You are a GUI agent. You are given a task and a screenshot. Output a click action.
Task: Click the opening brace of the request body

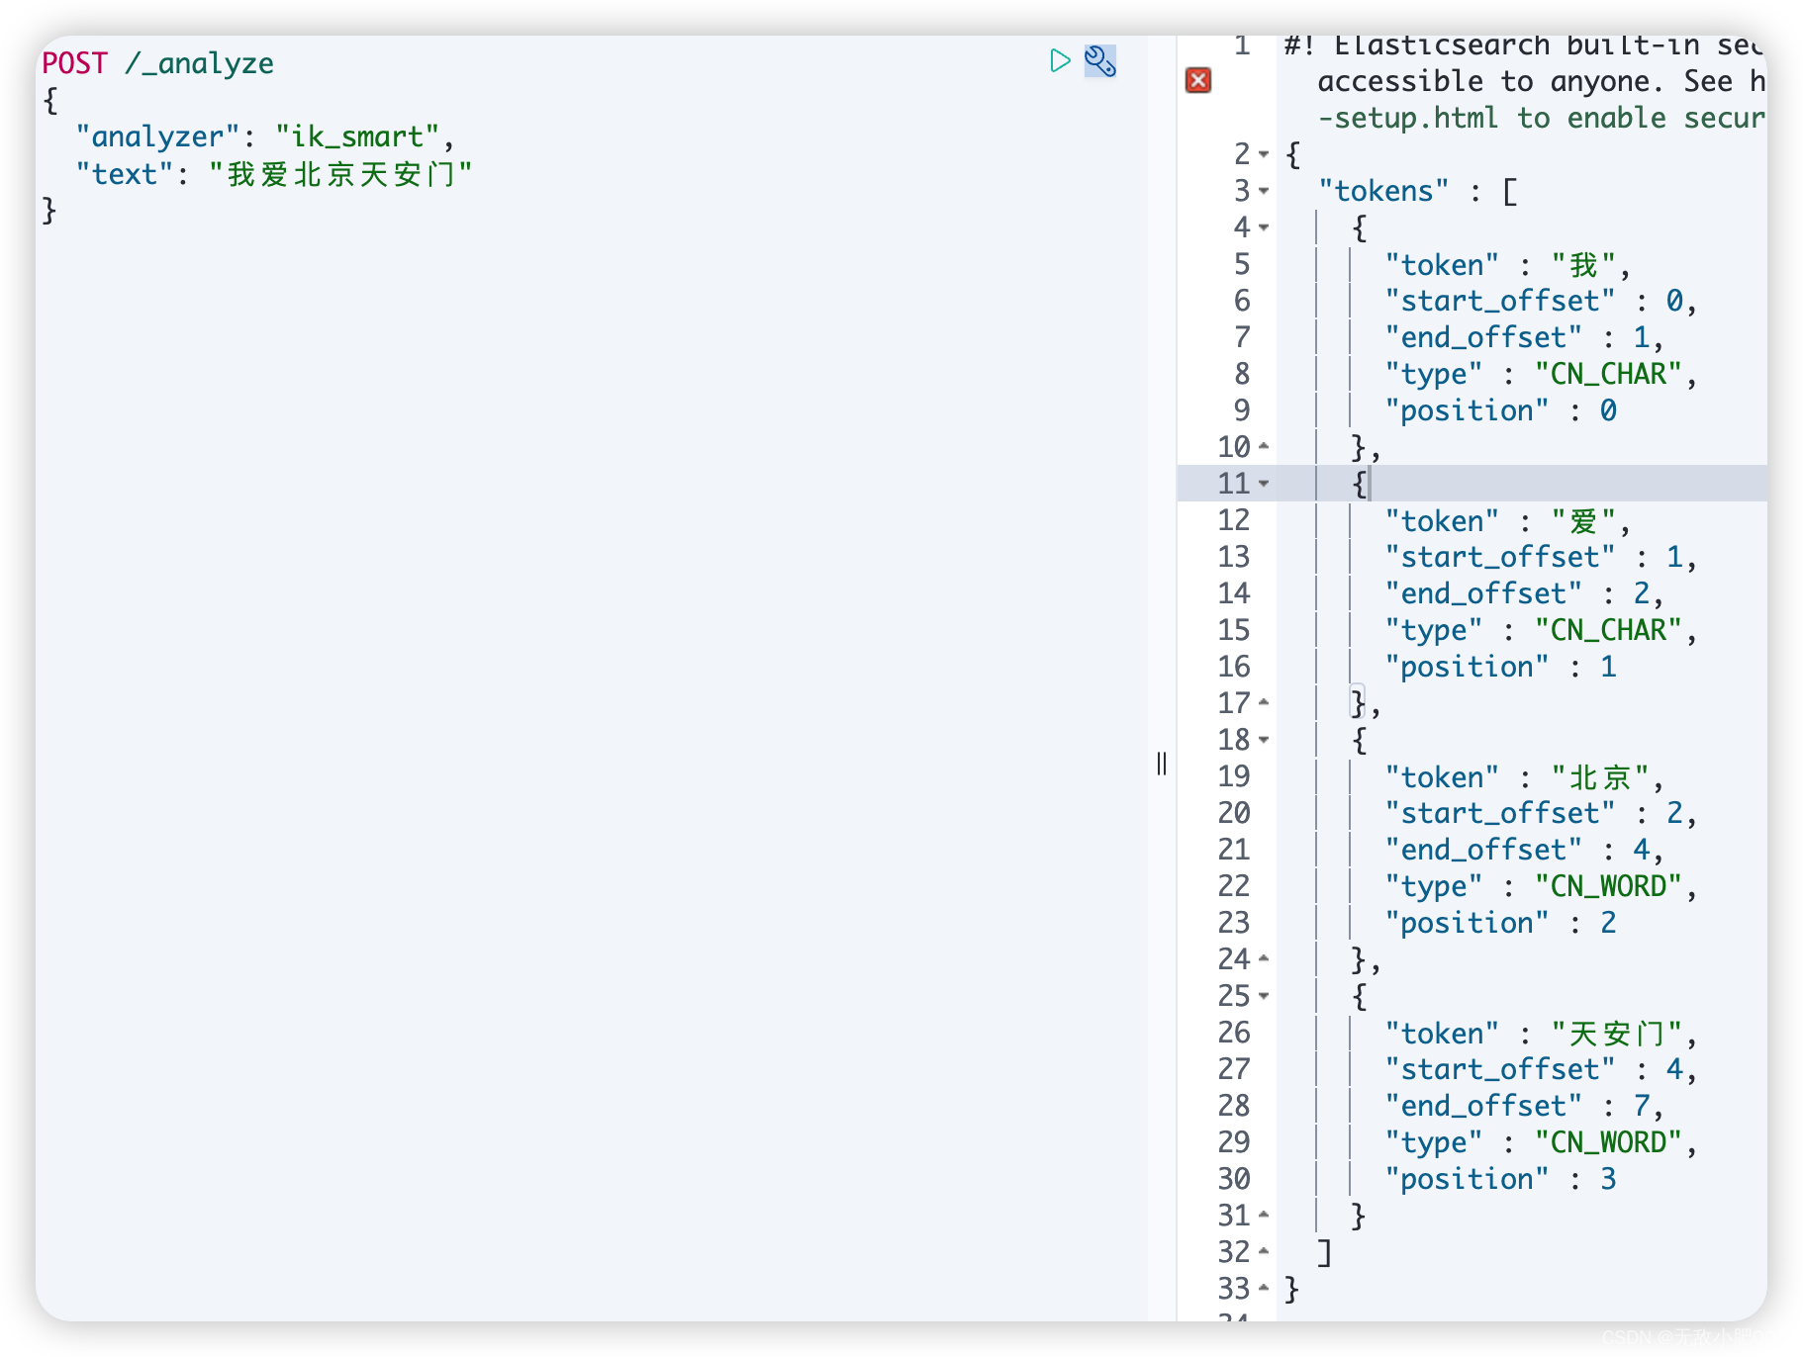(x=50, y=100)
